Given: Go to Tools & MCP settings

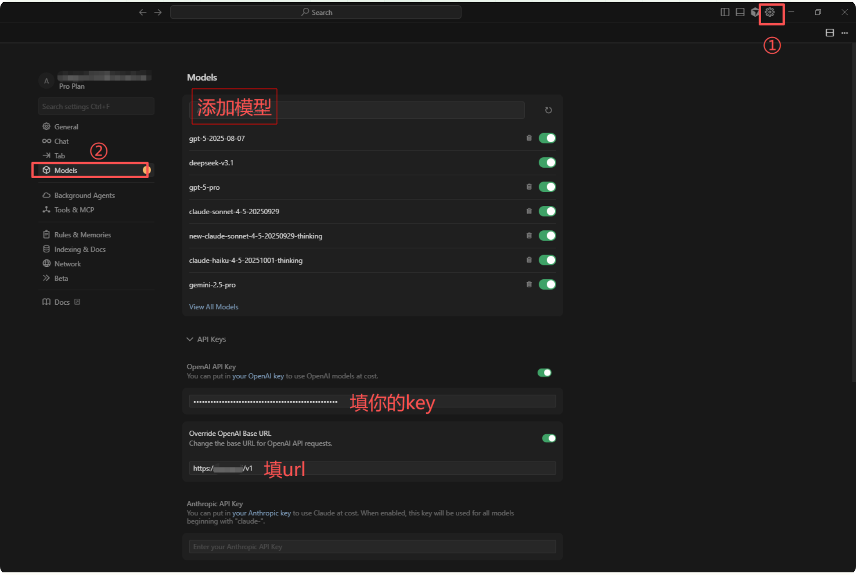Looking at the screenshot, I should (x=74, y=210).
